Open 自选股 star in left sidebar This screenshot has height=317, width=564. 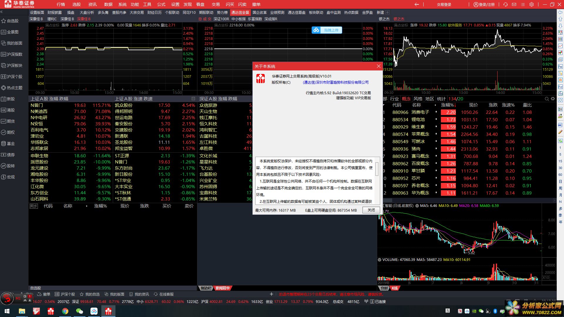(10, 21)
